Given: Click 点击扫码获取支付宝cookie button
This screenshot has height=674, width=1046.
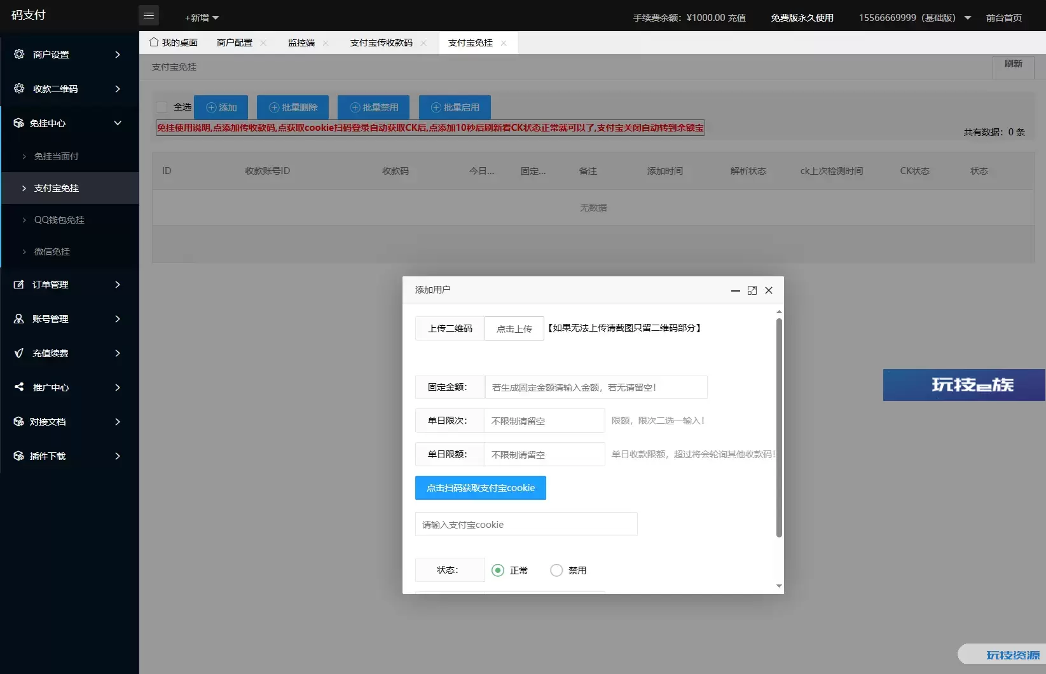Looking at the screenshot, I should (481, 488).
